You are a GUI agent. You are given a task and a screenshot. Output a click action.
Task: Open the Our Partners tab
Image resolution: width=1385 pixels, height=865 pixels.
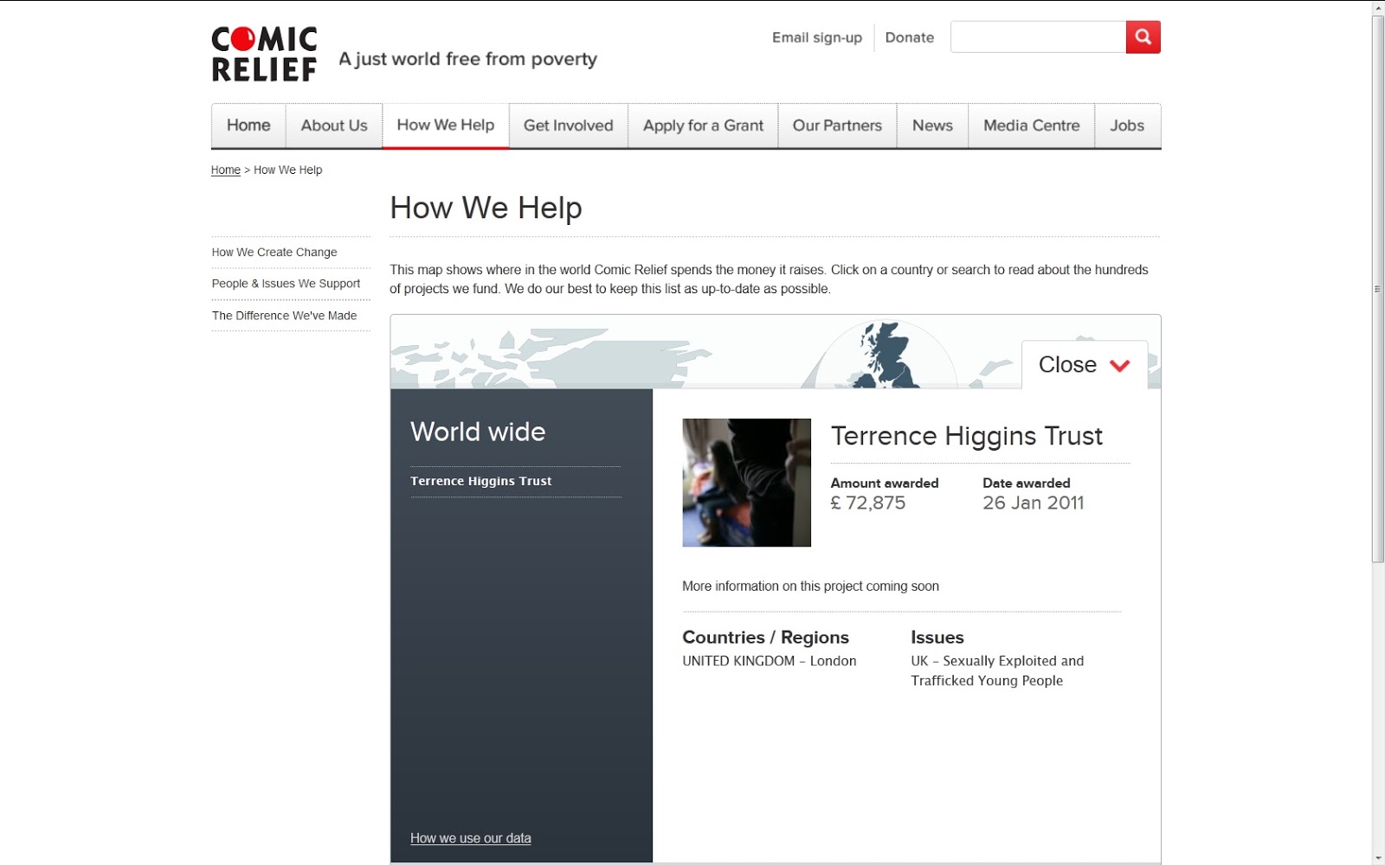point(837,126)
